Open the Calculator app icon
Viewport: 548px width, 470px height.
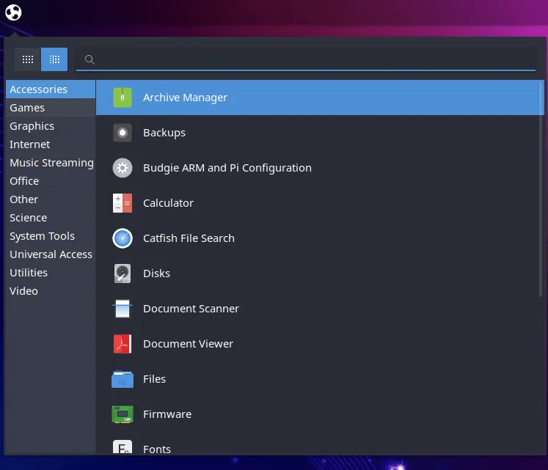click(123, 203)
